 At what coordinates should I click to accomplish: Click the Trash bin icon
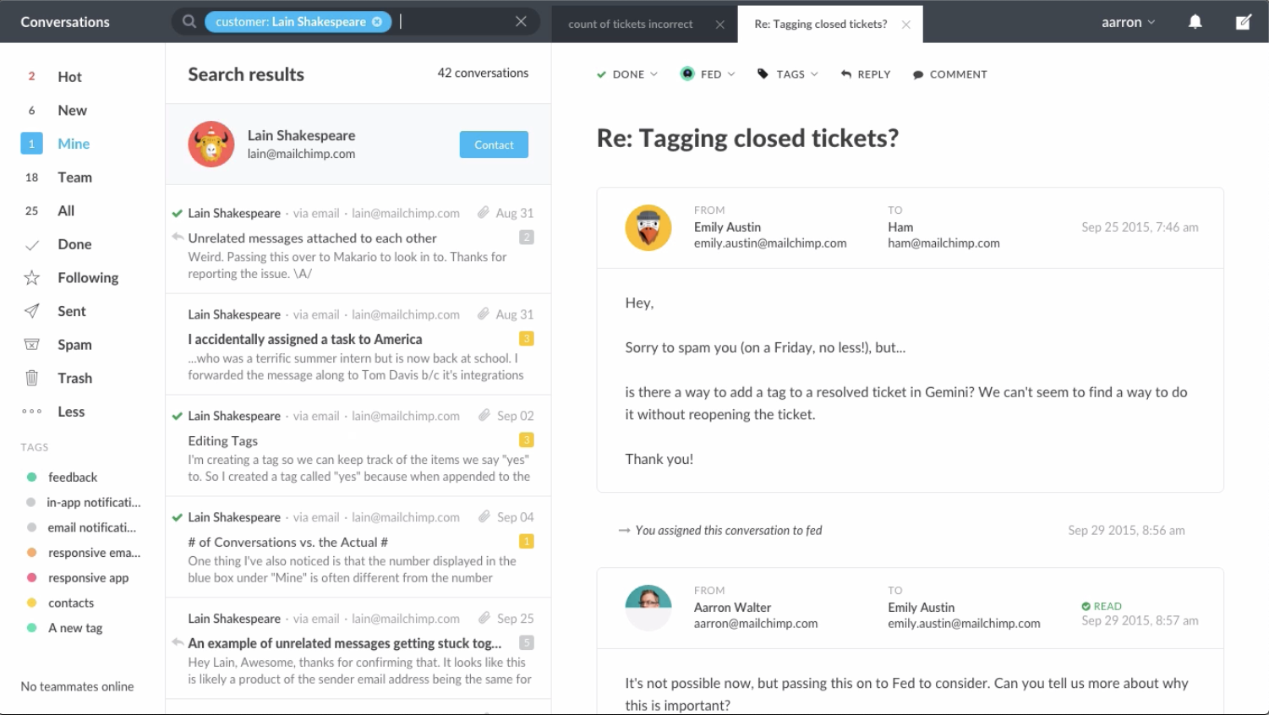(x=32, y=378)
